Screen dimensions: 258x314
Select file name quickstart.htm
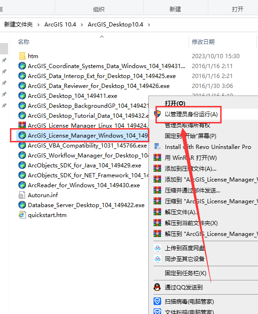point(47,215)
